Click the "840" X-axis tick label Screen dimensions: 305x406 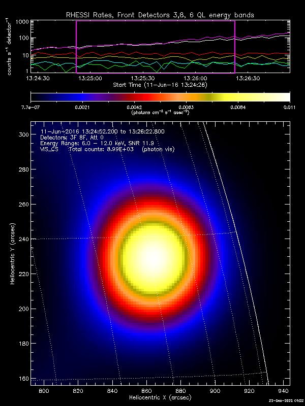coord(112,391)
